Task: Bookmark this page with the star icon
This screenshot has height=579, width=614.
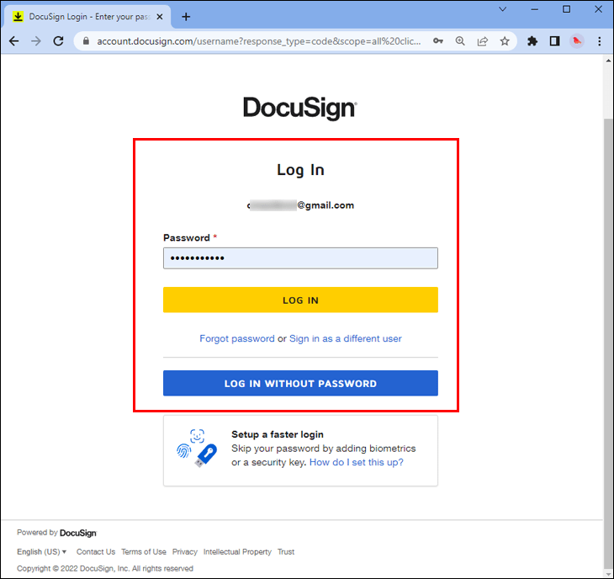Action: tap(505, 41)
